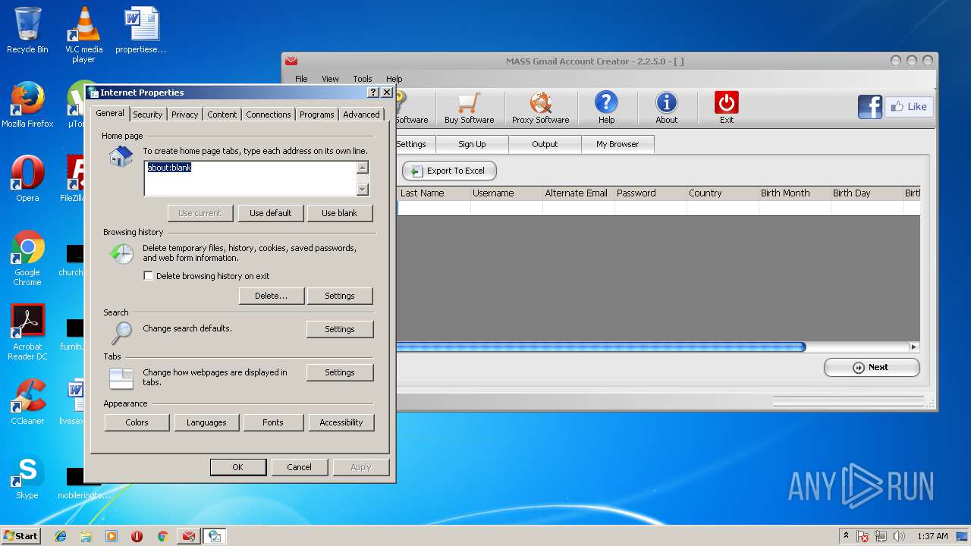
Task: Open the Help menu in MASS Gmail
Action: click(x=394, y=79)
